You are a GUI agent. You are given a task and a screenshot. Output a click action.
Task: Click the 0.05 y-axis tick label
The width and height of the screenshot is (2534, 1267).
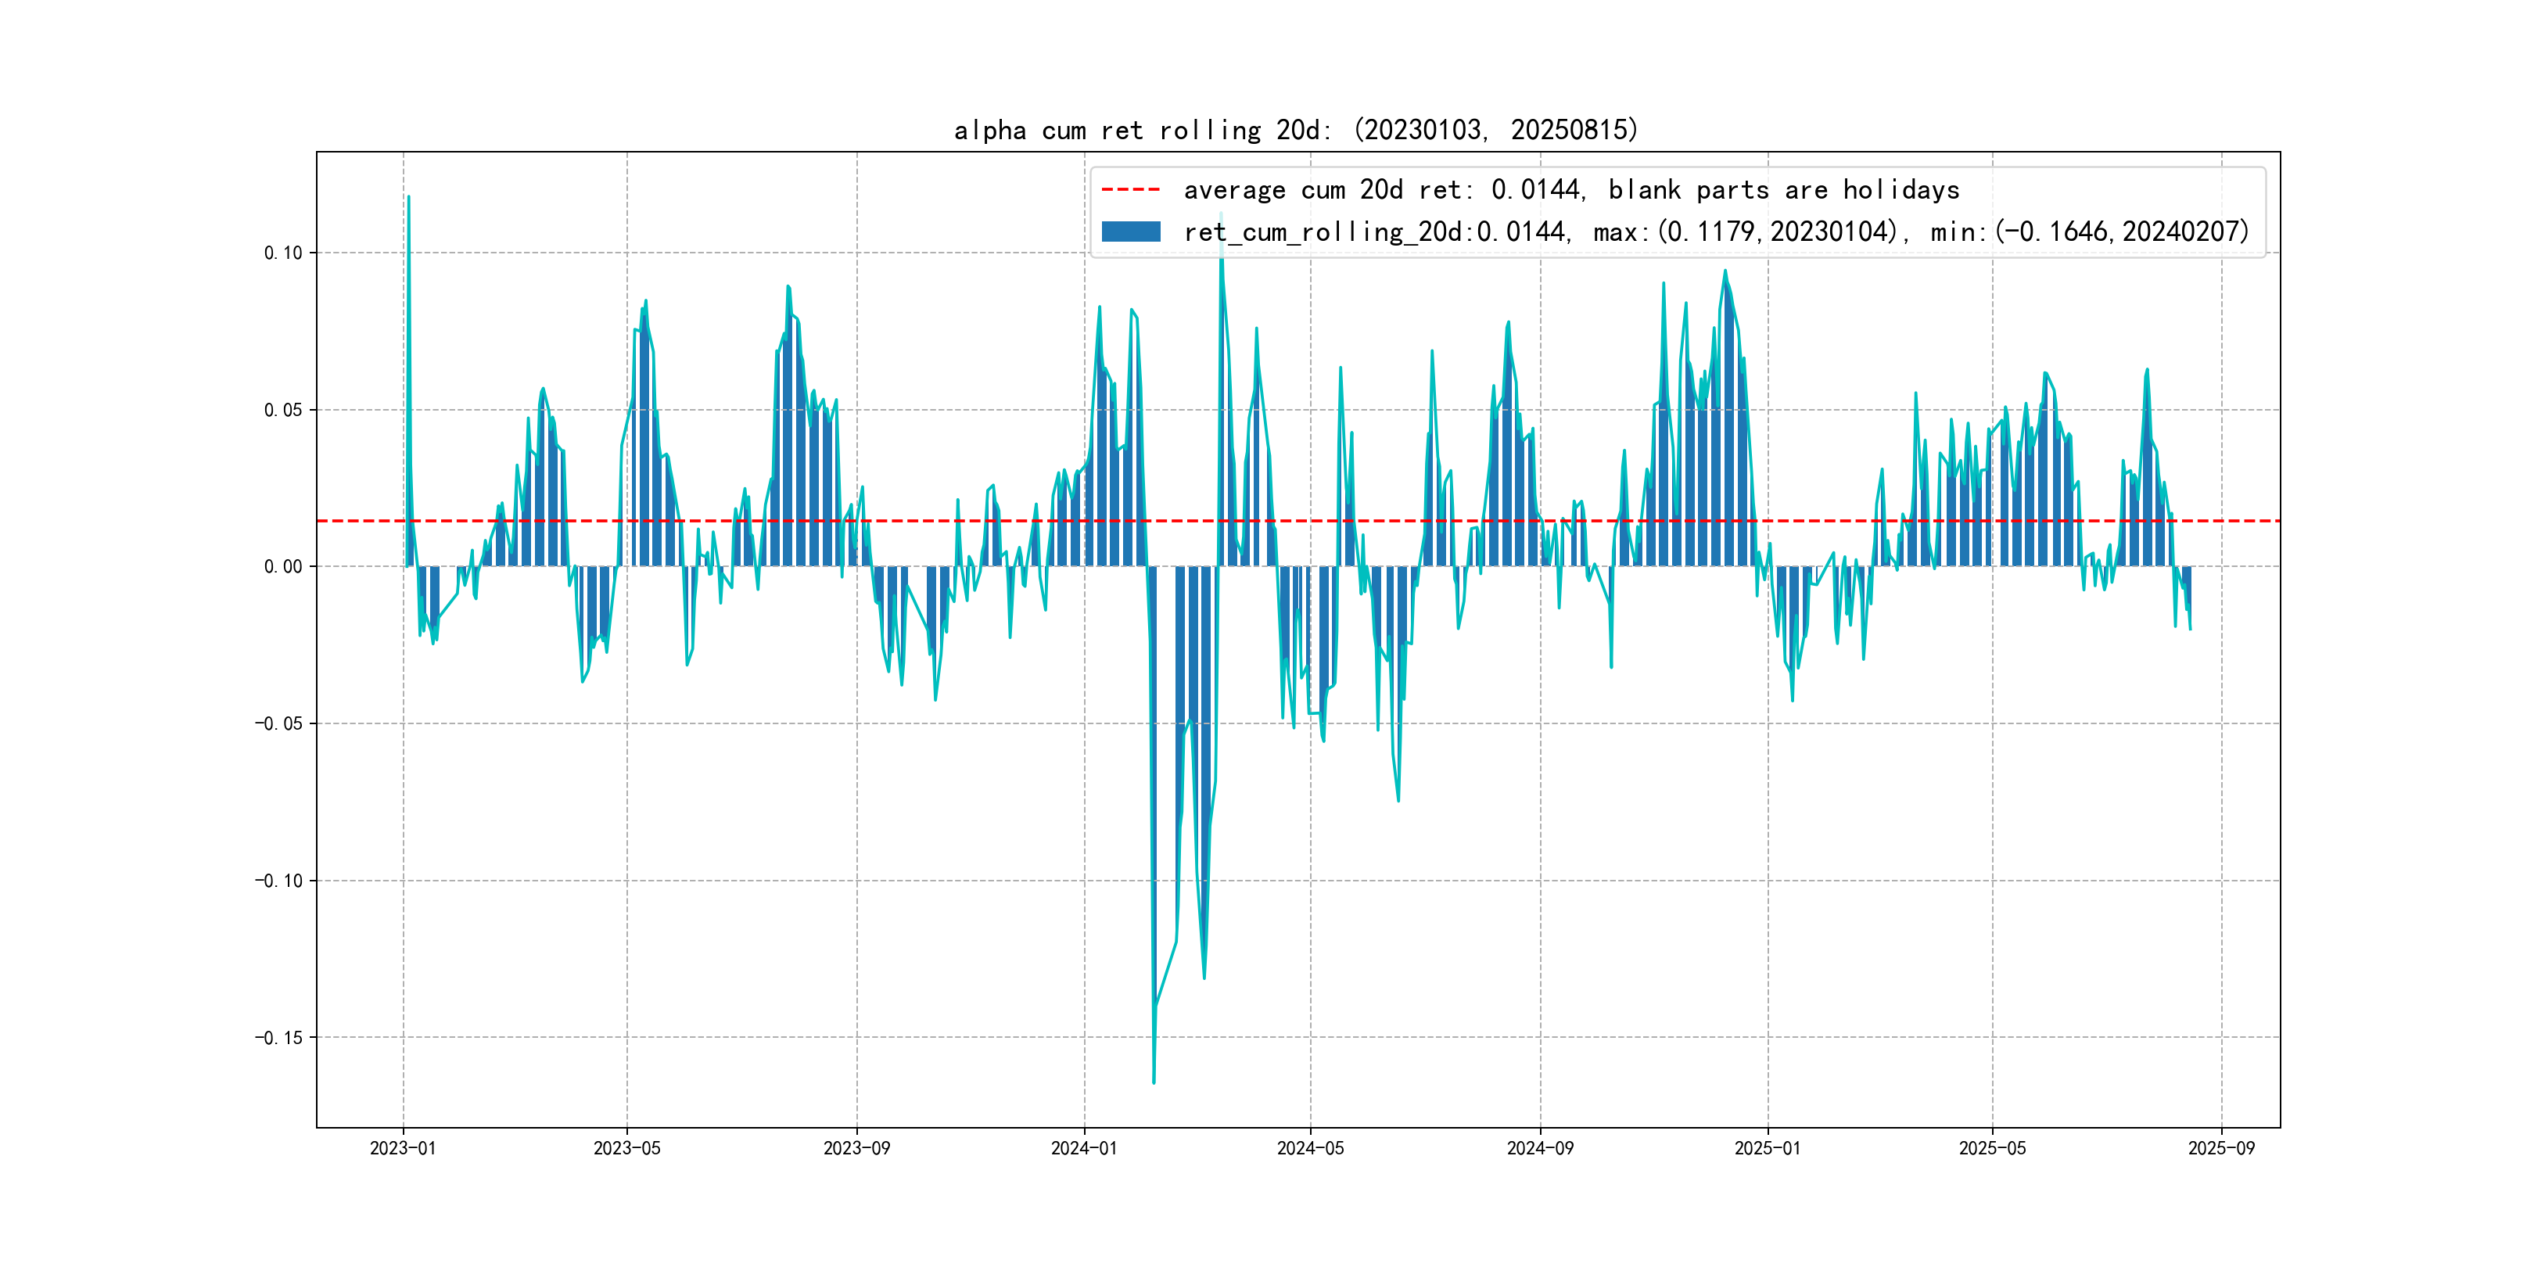pyautogui.click(x=283, y=410)
